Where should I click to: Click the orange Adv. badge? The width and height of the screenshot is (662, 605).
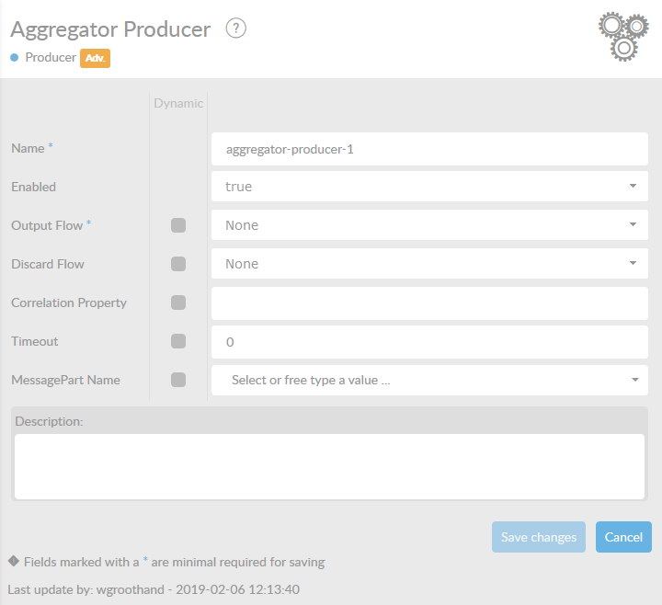coord(96,58)
